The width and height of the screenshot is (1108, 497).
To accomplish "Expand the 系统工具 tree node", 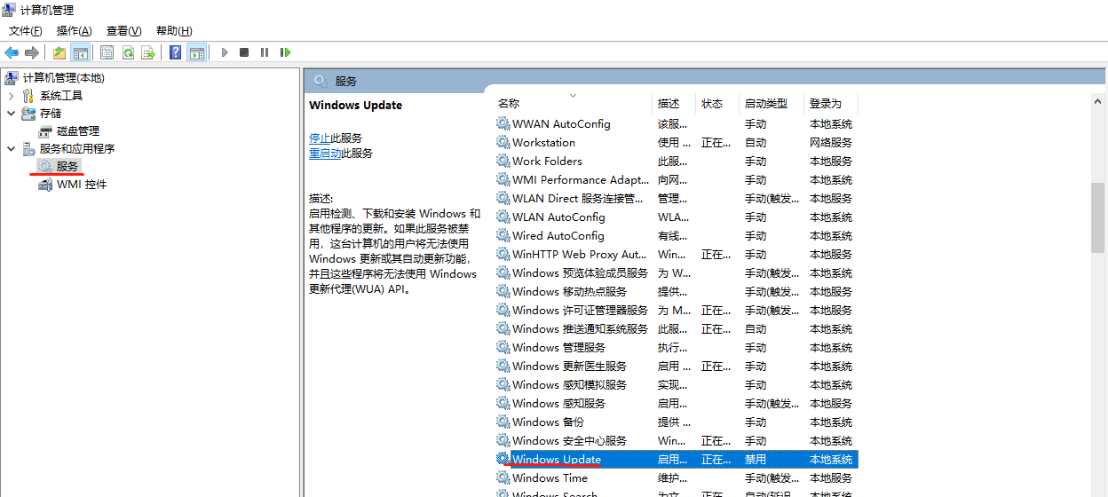I will [x=11, y=95].
